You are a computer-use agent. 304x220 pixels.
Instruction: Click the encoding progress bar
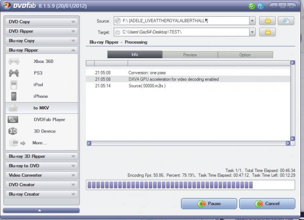(x=190, y=185)
